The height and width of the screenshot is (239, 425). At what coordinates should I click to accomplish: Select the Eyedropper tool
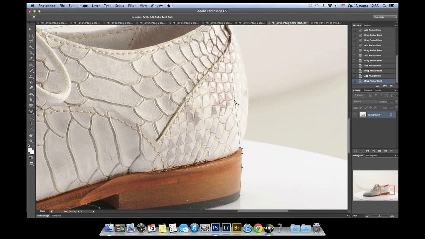point(31,59)
